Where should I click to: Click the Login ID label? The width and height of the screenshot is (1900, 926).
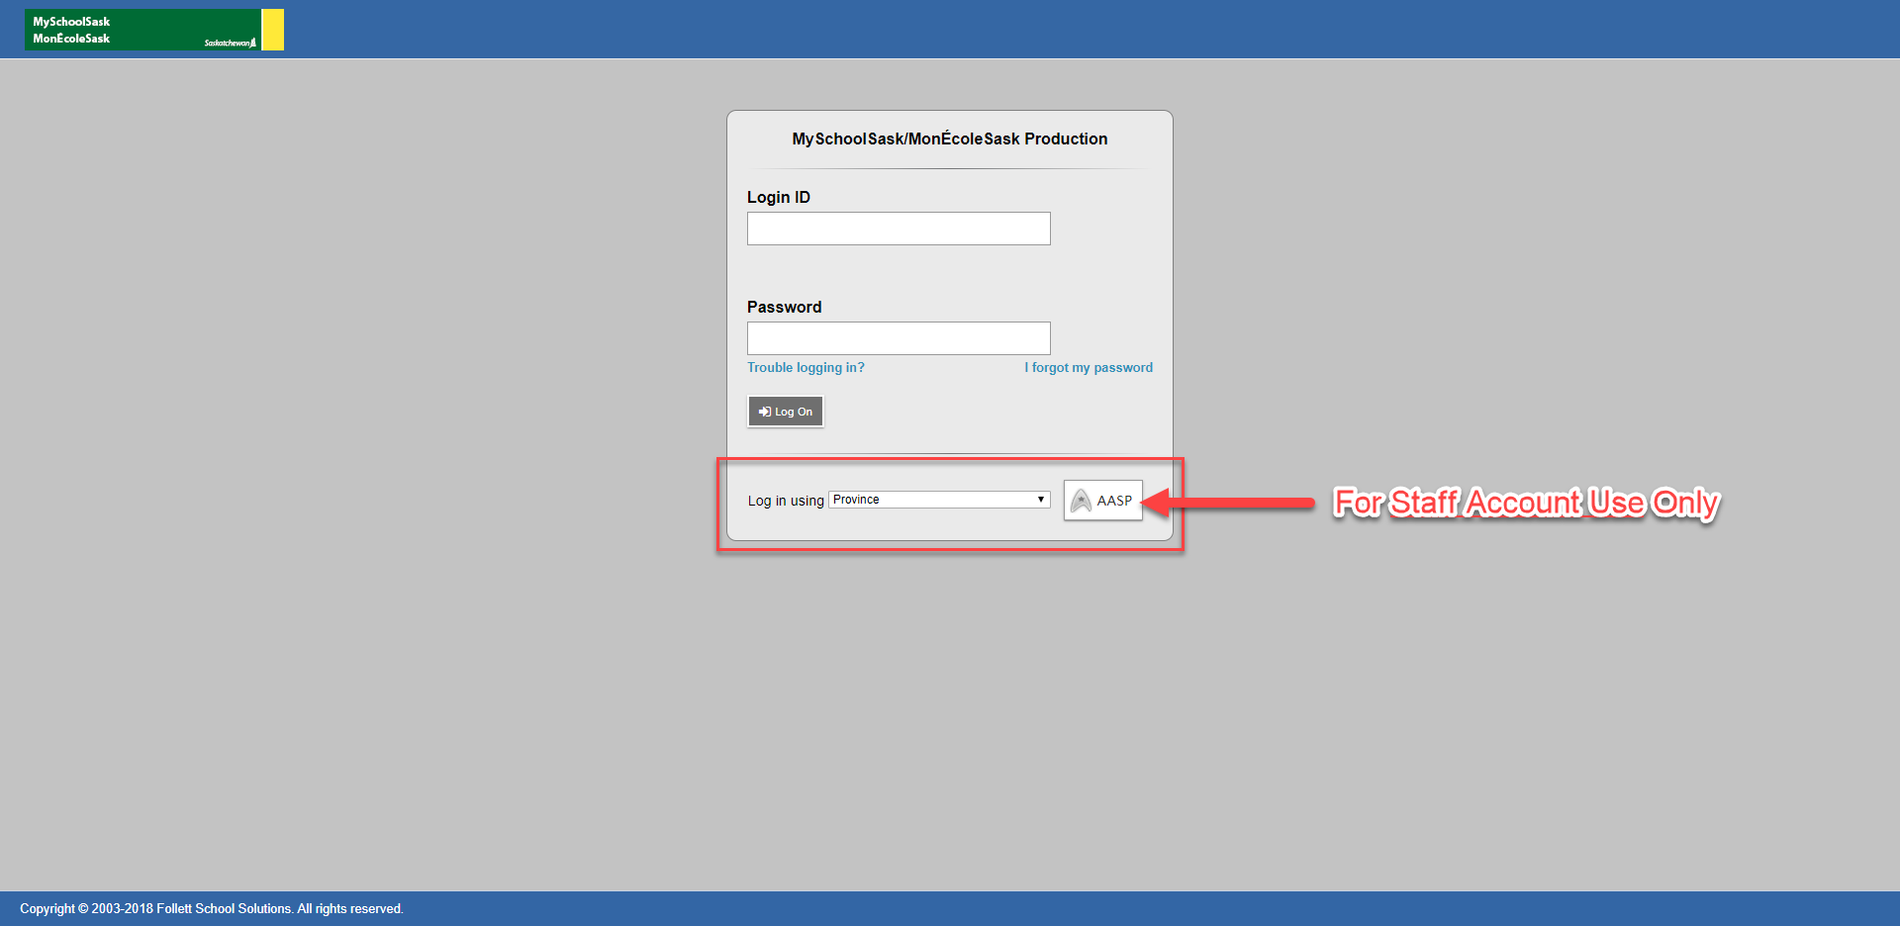click(x=779, y=197)
